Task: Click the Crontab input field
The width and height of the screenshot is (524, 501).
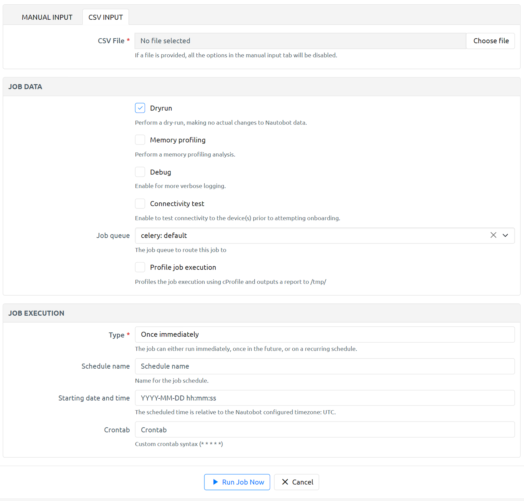Action: point(324,429)
